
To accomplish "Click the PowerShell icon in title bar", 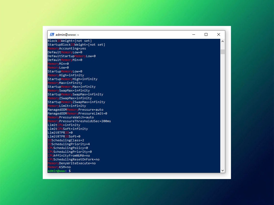I will [x=52, y=34].
